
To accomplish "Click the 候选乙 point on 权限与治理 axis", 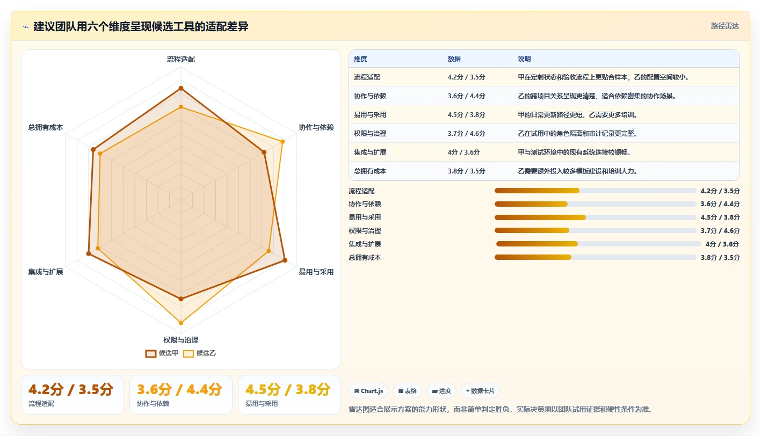I will (x=181, y=323).
